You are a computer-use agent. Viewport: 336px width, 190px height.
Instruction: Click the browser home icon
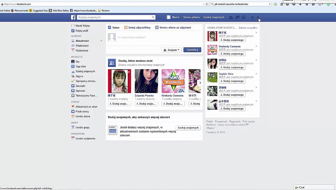coord(307,4)
